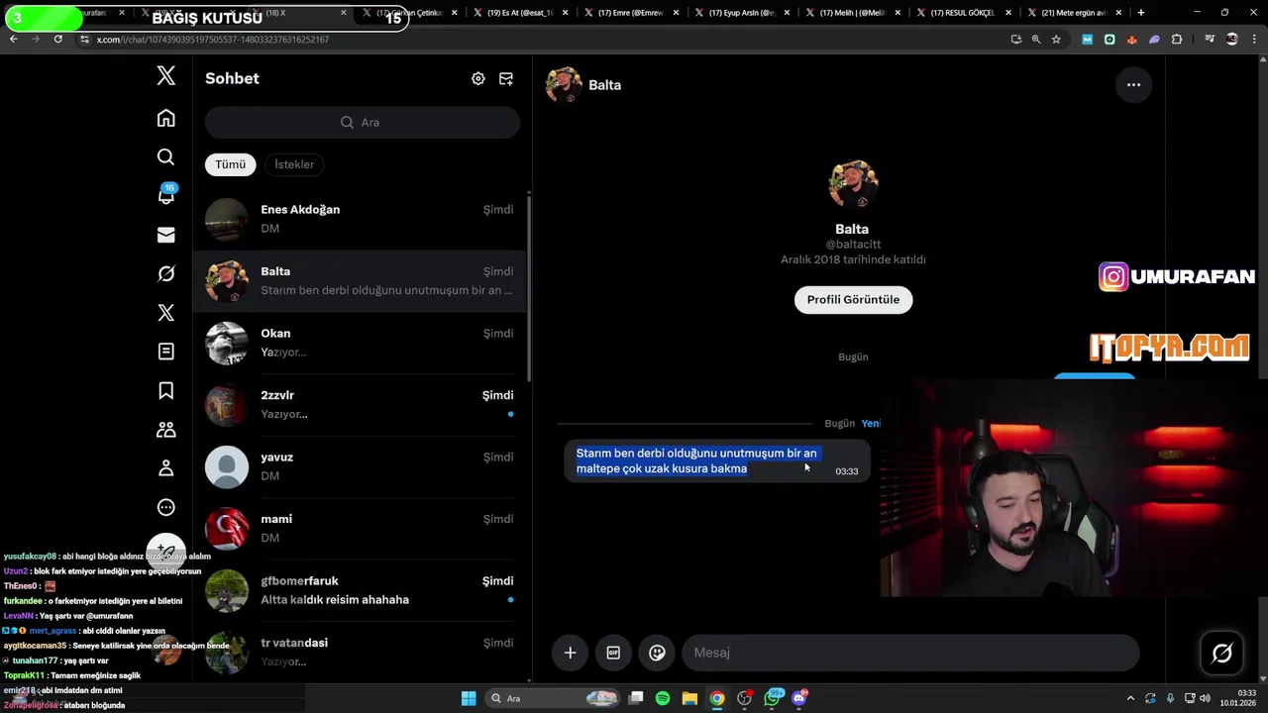
Task: Open chat settings gear icon
Action: [478, 78]
